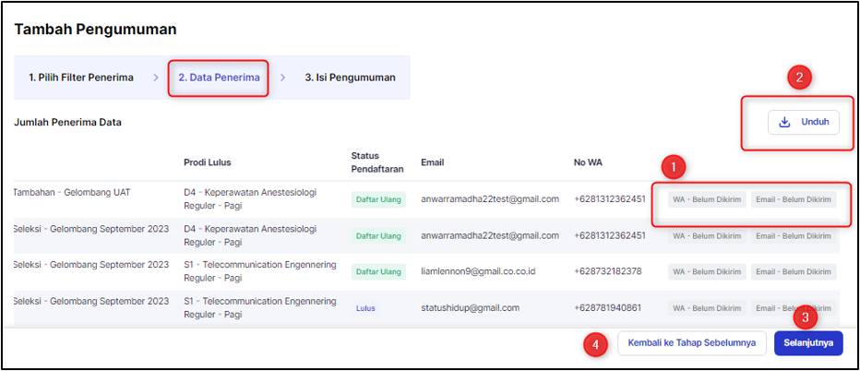
Task: Click red annotation marker number 2
Action: (x=800, y=78)
